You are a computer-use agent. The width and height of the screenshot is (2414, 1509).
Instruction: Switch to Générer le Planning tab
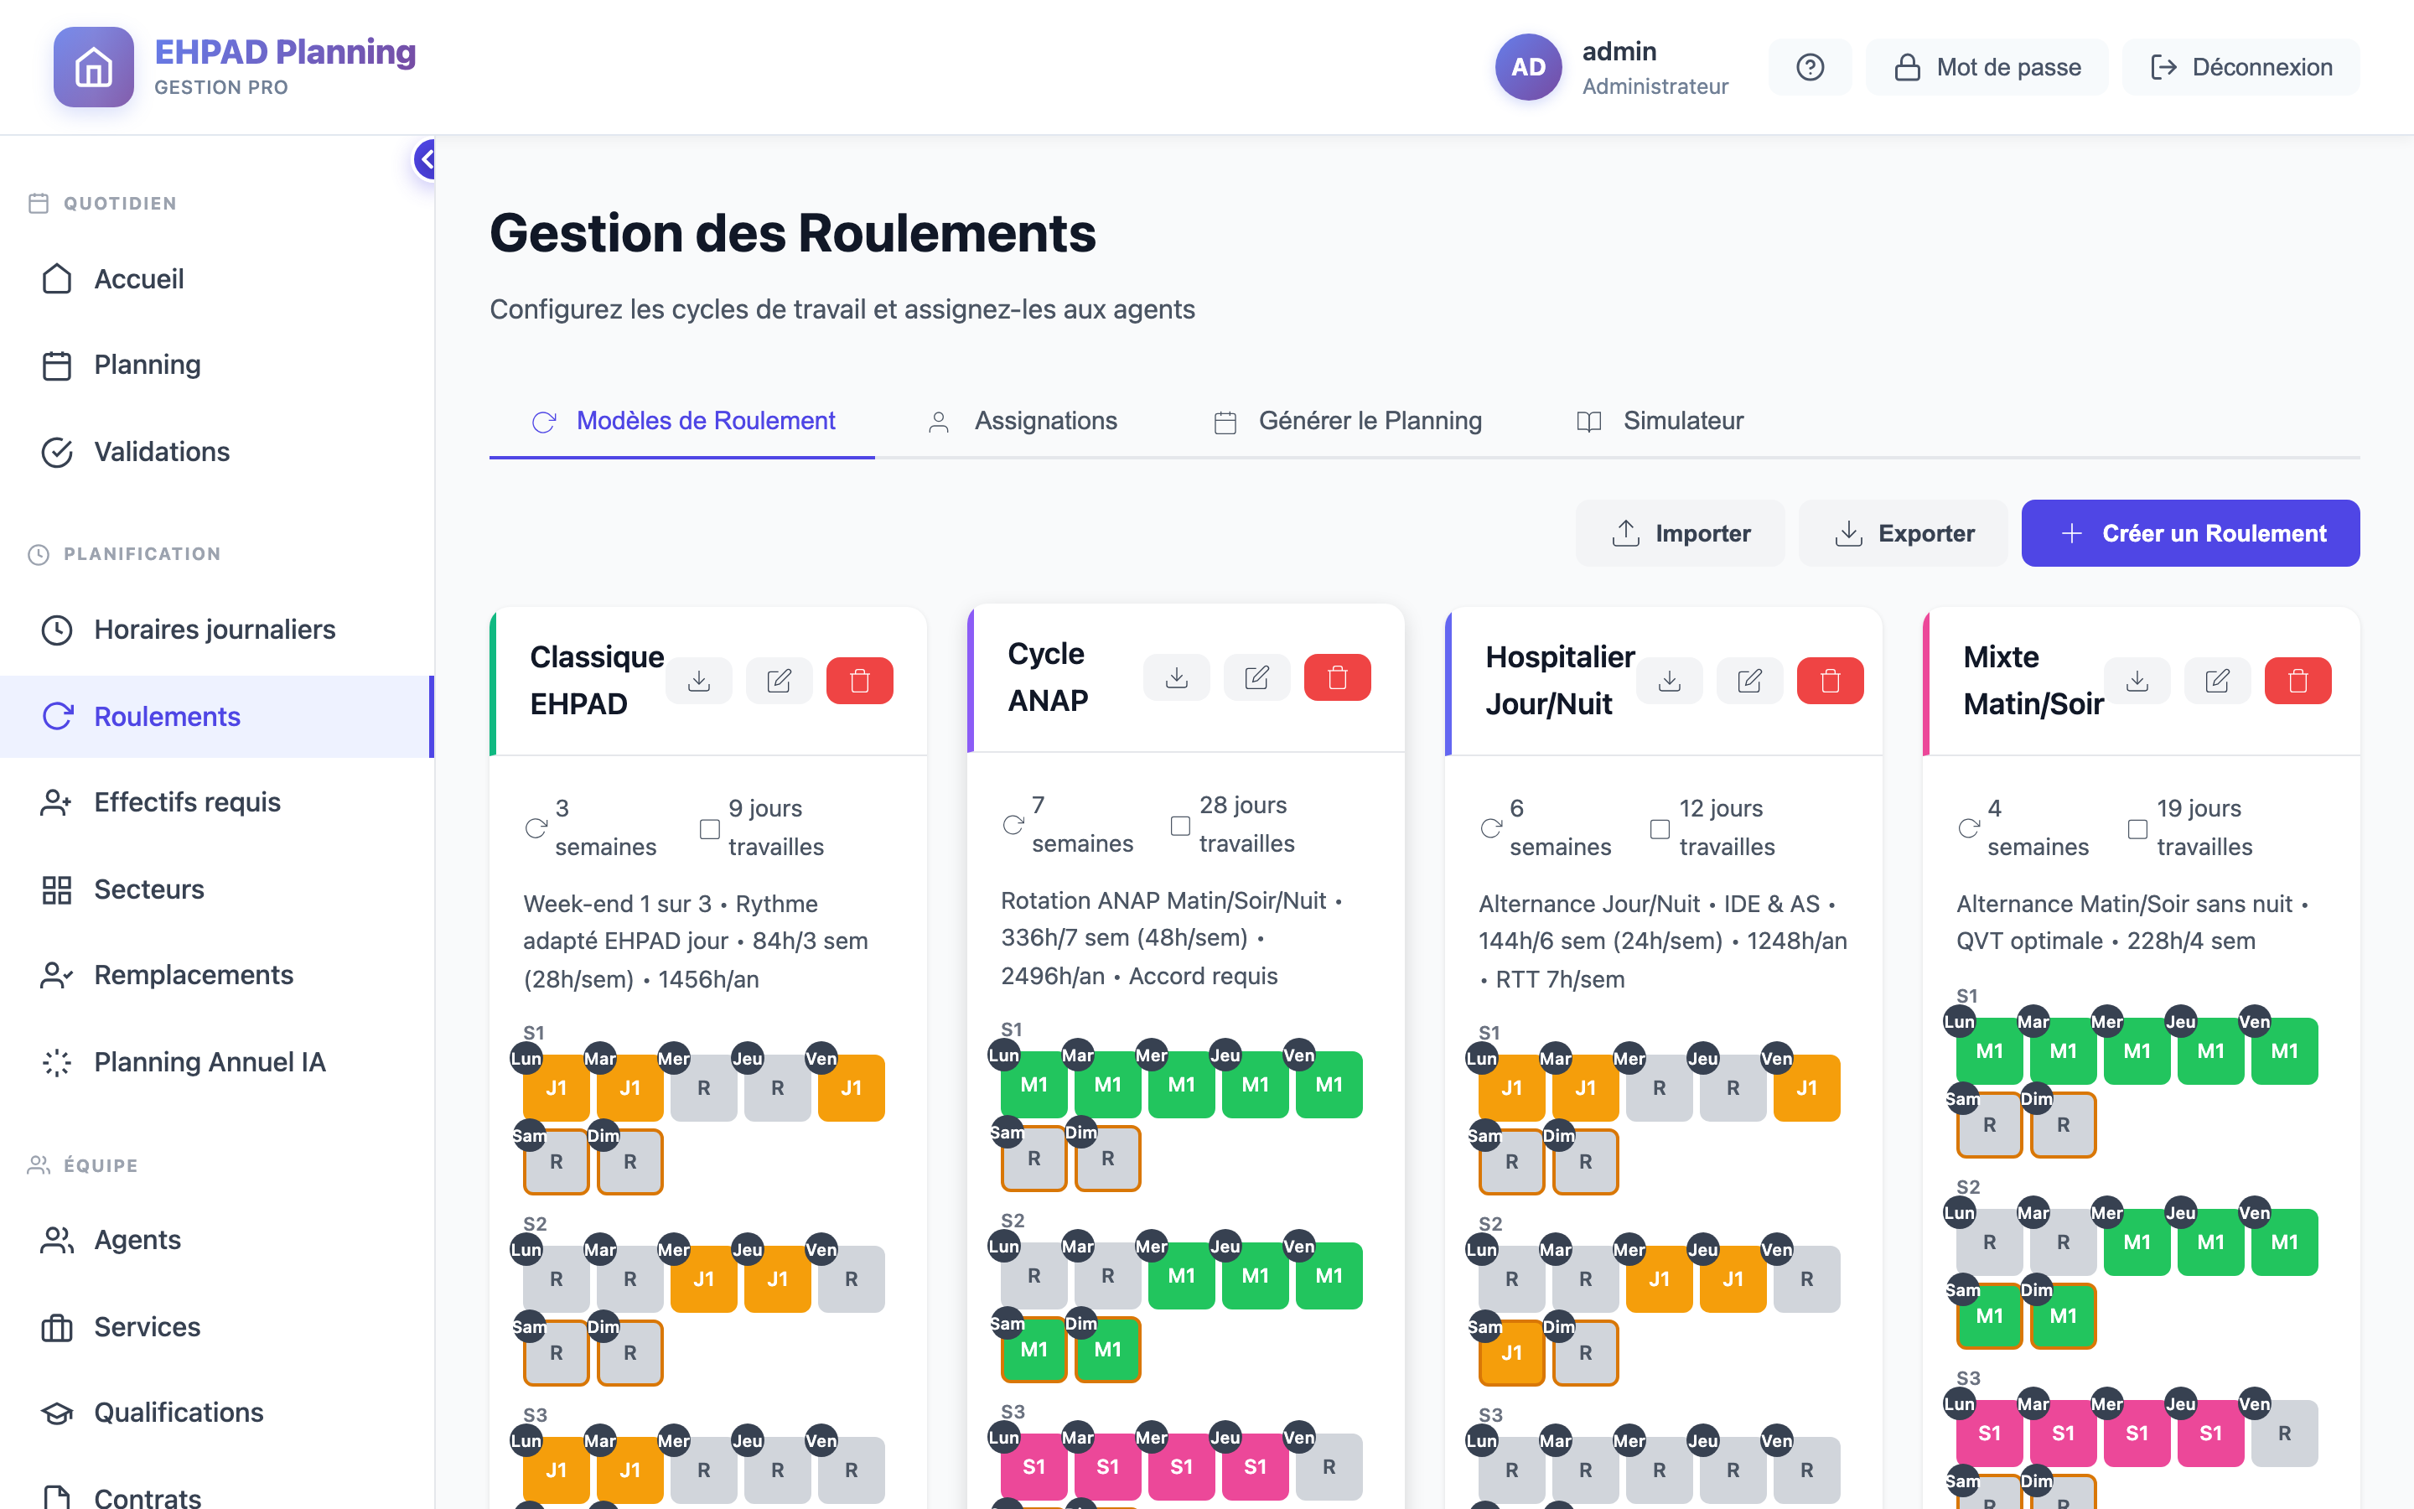[1348, 421]
